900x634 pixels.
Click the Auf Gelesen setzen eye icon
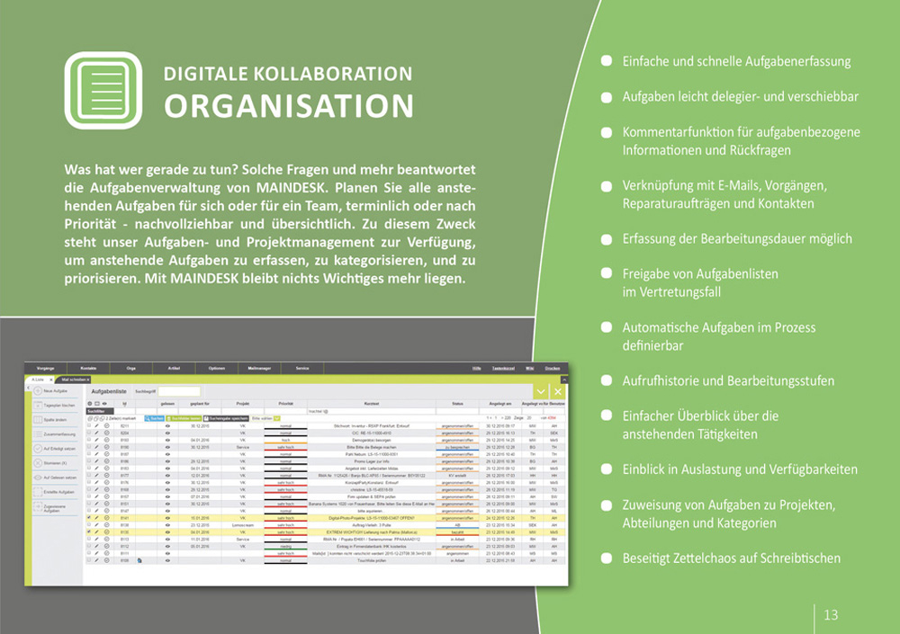(x=38, y=478)
